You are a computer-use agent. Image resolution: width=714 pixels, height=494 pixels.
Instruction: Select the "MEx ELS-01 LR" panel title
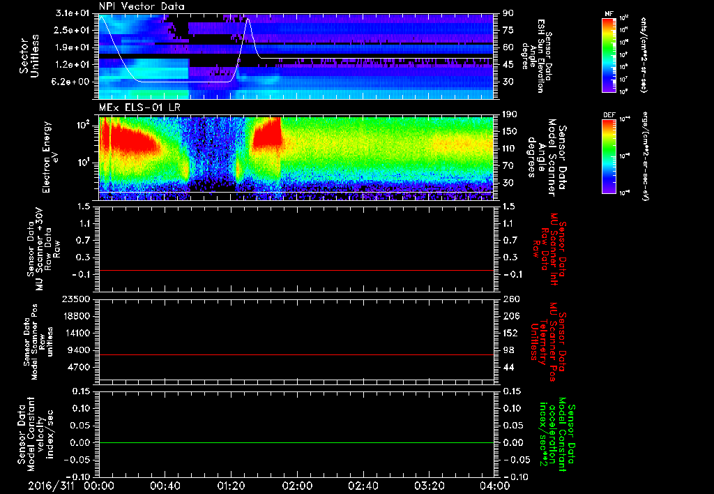click(139, 108)
